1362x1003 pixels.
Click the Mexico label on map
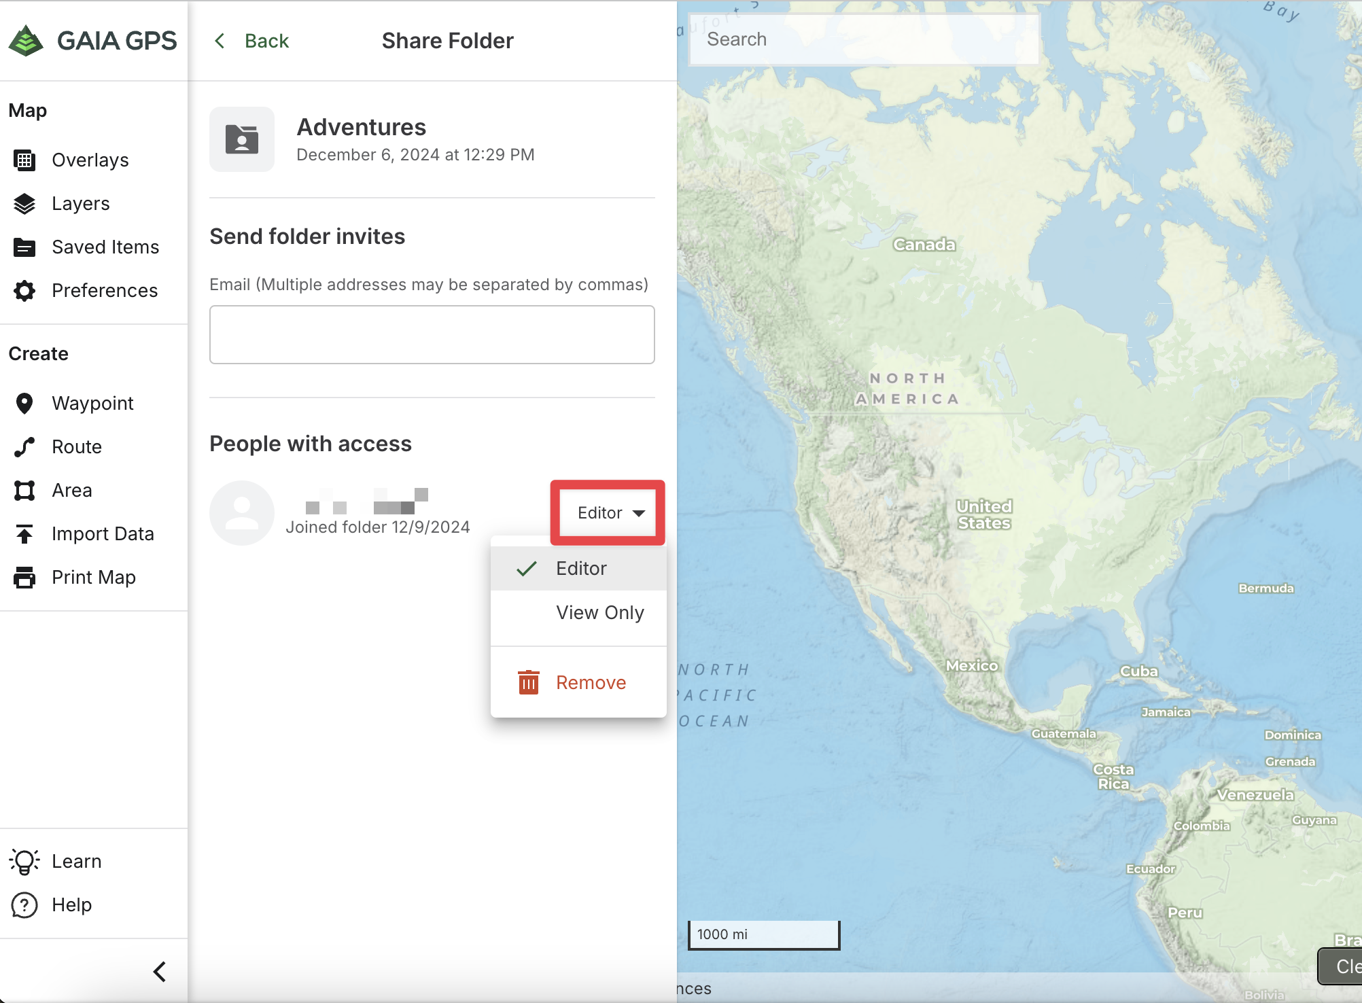[972, 666]
